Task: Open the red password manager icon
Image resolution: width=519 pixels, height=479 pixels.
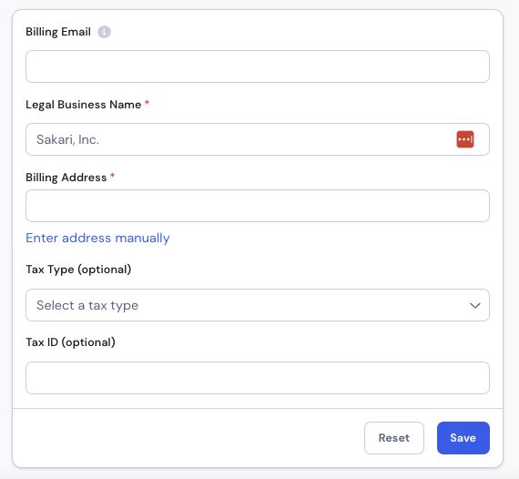Action: pyautogui.click(x=465, y=139)
